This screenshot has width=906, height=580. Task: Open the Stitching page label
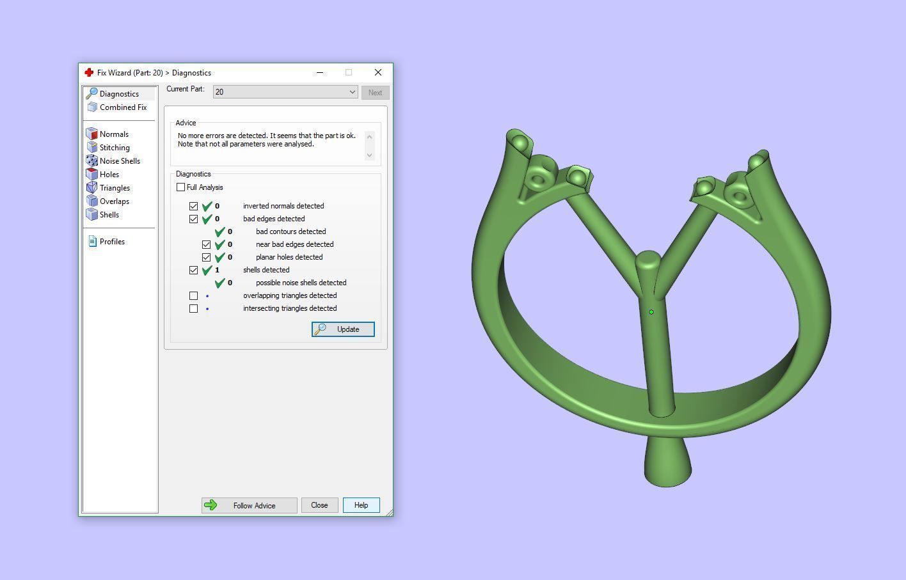coord(115,148)
